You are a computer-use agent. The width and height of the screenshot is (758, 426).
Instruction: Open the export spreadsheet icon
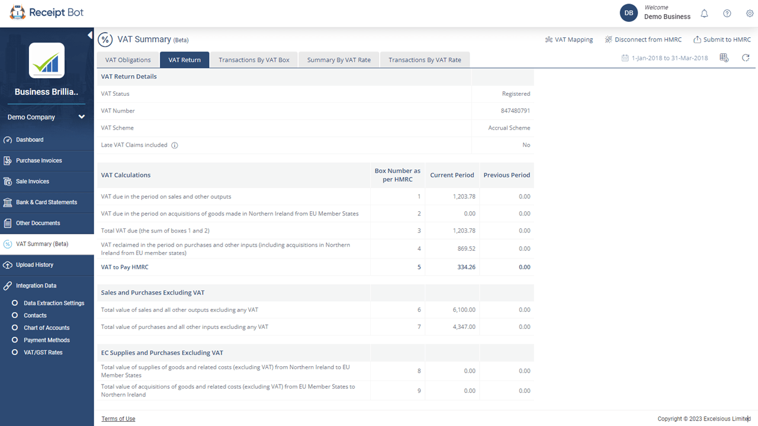724,57
